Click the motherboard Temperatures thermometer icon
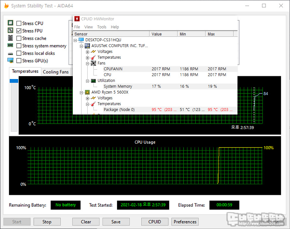The width and height of the screenshot is (290, 229). coord(93,57)
